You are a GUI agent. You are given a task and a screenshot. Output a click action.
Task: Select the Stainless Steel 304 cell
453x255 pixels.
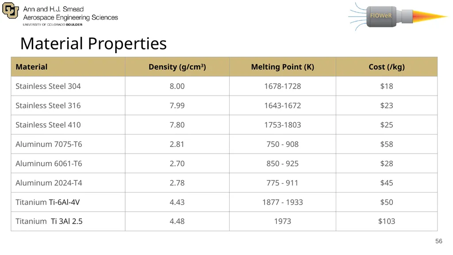68,86
